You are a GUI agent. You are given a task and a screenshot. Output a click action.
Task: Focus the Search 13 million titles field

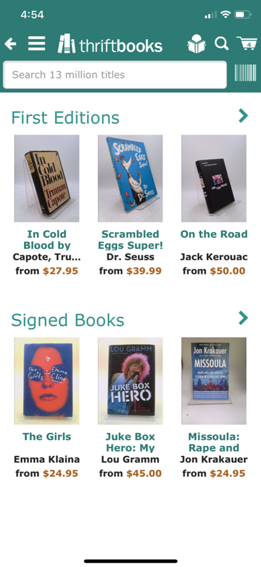coord(115,75)
